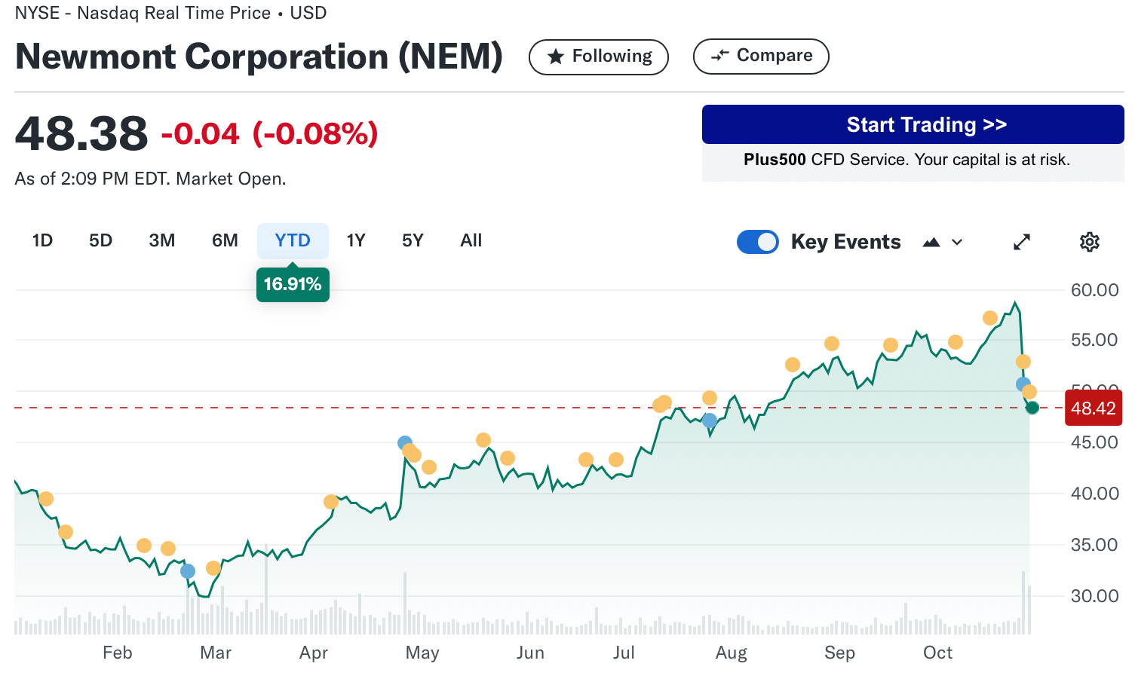This screenshot has height=685, width=1135.
Task: Click the star icon in Following
Action: 556,57
